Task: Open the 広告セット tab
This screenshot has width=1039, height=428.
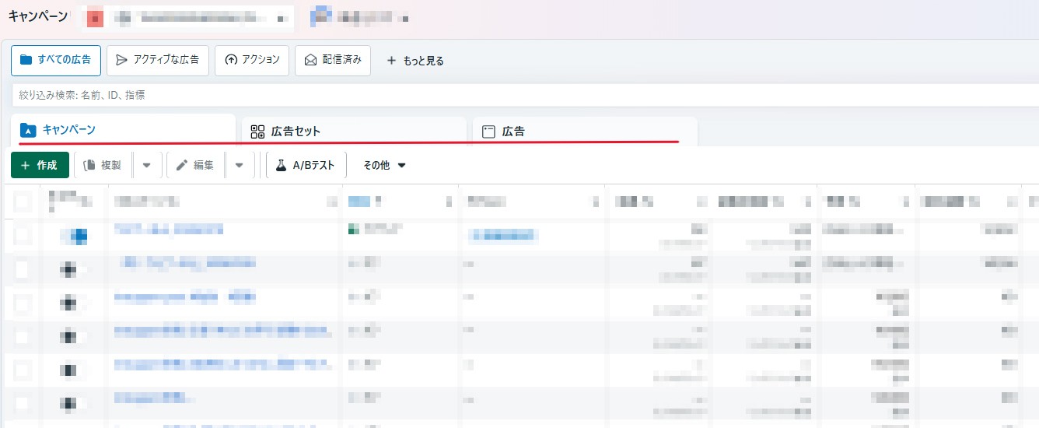Action: 354,132
